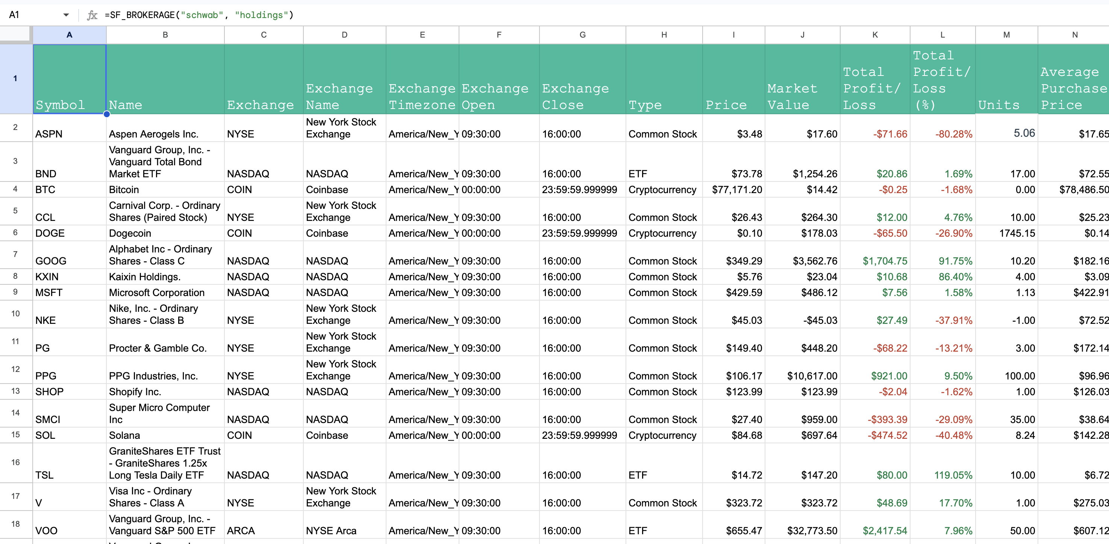Click BND type cell showing ETF

tap(664, 162)
